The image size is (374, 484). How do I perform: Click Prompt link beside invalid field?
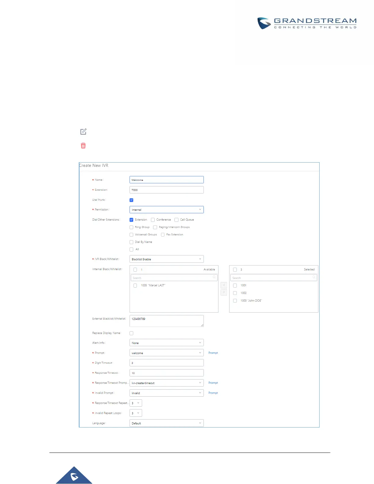(x=213, y=393)
